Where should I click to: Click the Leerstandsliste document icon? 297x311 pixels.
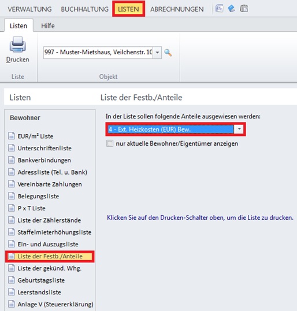(12, 292)
